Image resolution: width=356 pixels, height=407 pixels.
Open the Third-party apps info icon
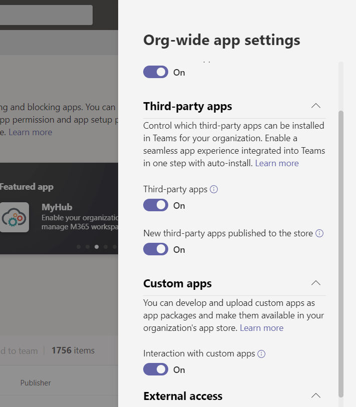tap(214, 189)
